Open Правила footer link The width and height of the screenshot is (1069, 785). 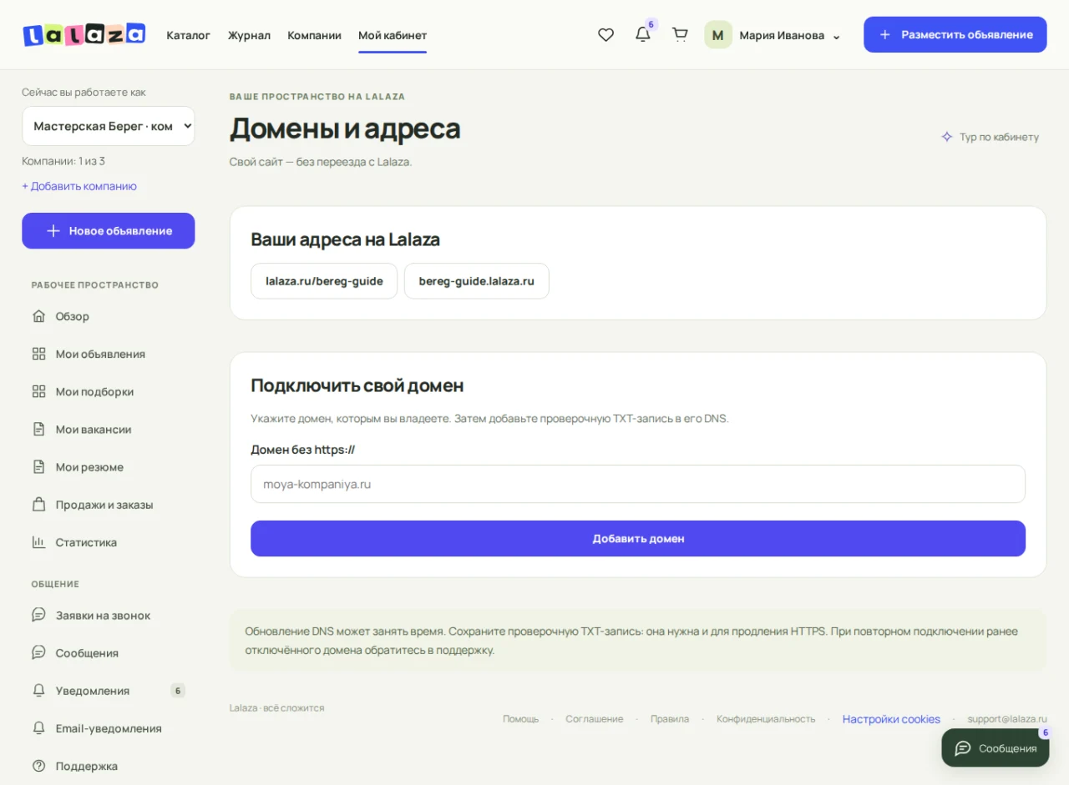pos(670,719)
